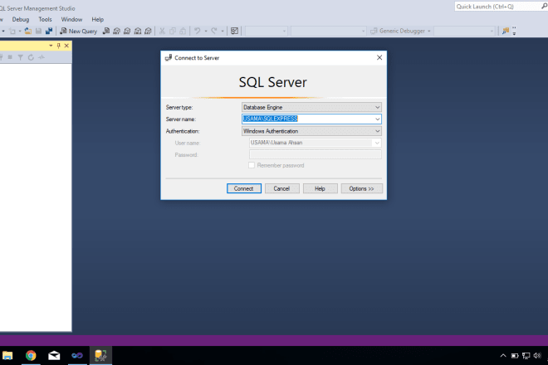Toggle the Remember password checkbox
Screen dimensions: 548x365
click(252, 165)
